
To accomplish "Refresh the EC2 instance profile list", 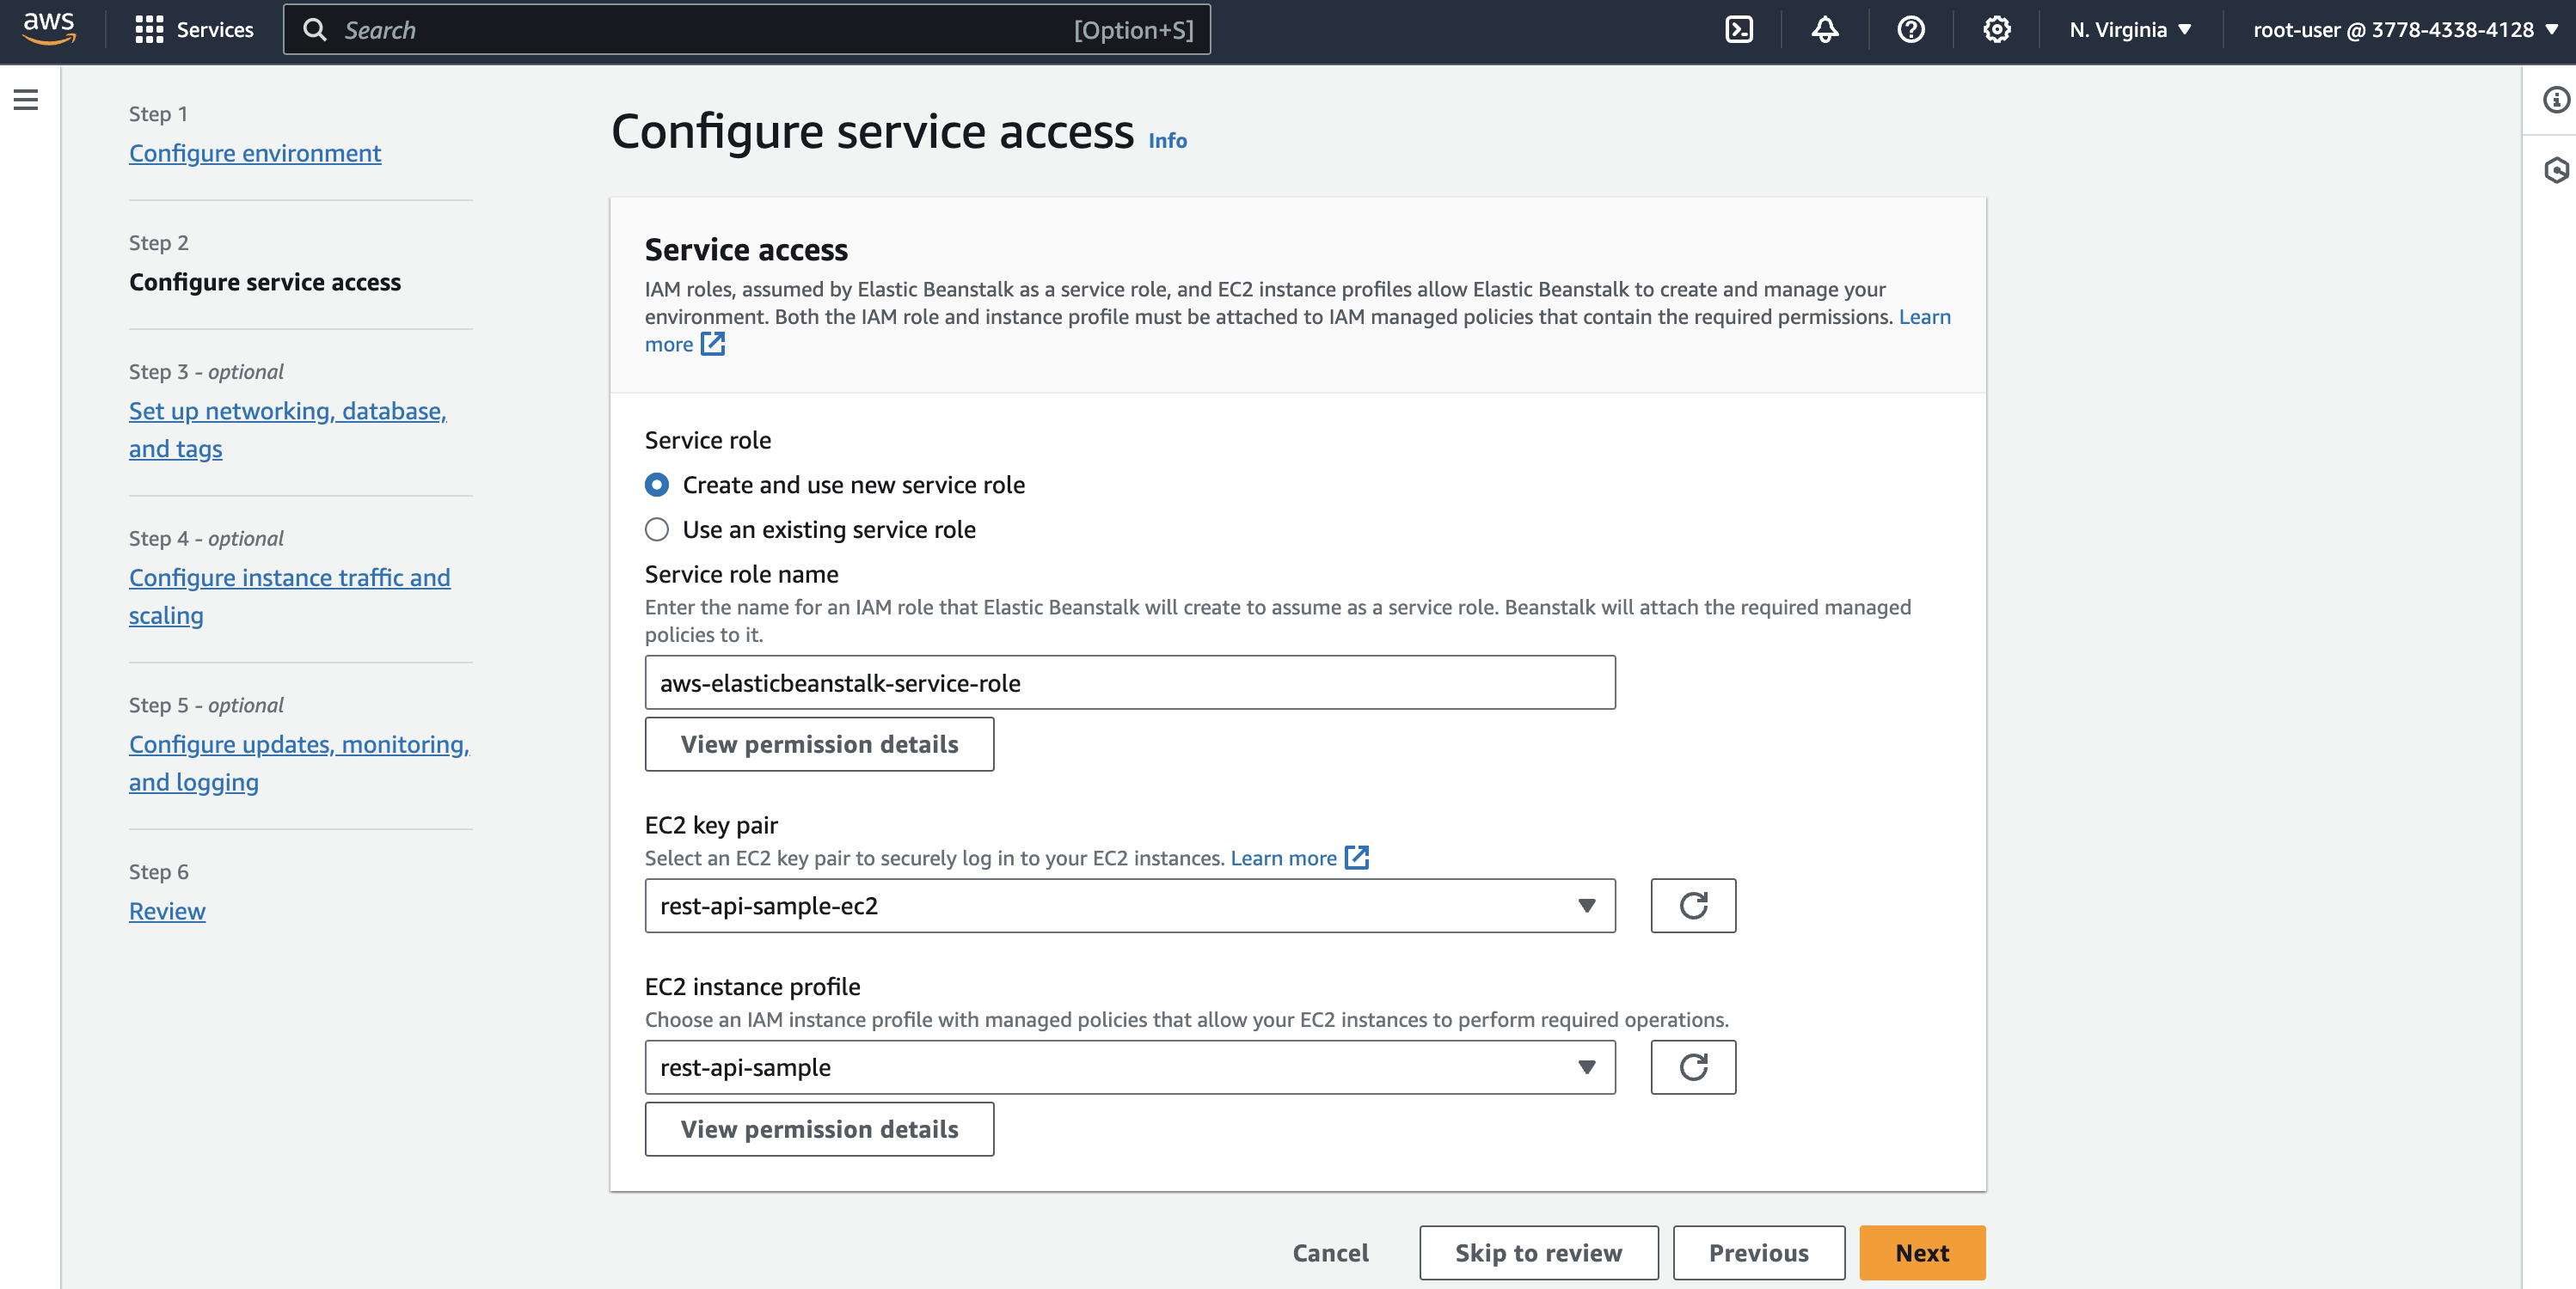I will click(x=1693, y=1067).
